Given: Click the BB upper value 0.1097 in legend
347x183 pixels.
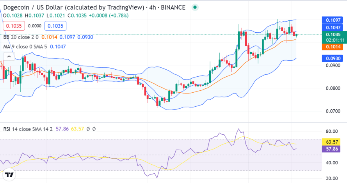Looking at the screenshot, I should pyautogui.click(x=67, y=37).
